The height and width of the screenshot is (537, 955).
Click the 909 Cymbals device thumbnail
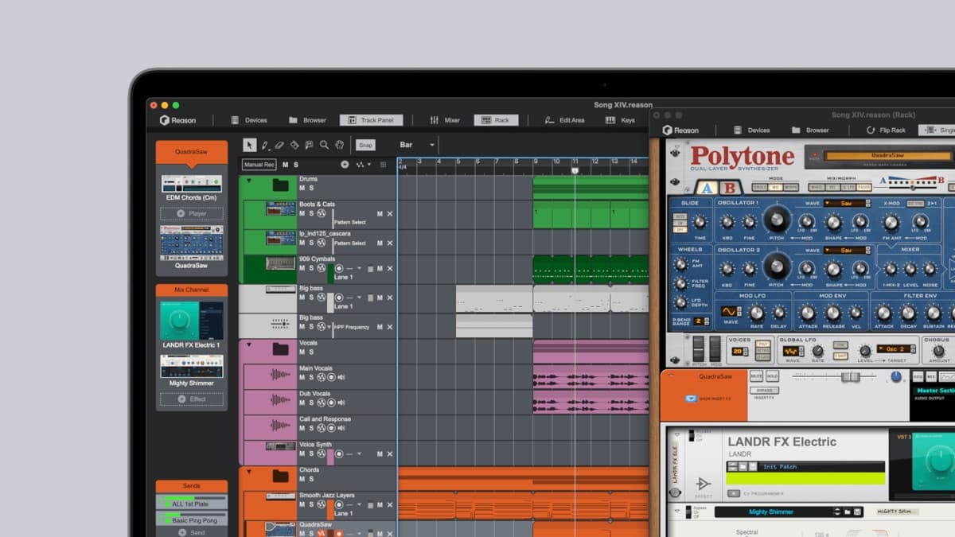[280, 263]
